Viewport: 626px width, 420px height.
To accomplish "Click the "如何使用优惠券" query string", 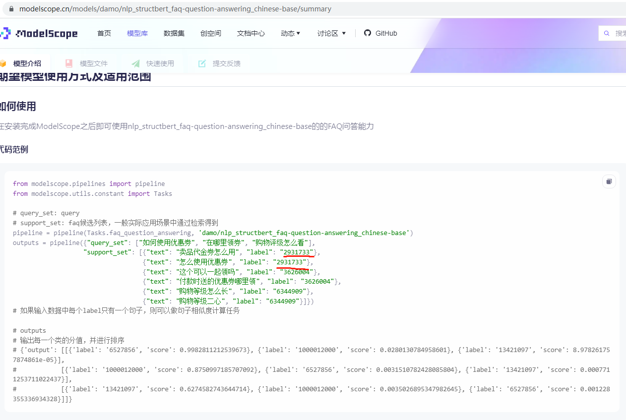I will click(168, 242).
